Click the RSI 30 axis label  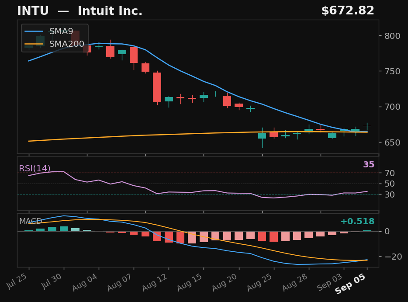point(390,194)
